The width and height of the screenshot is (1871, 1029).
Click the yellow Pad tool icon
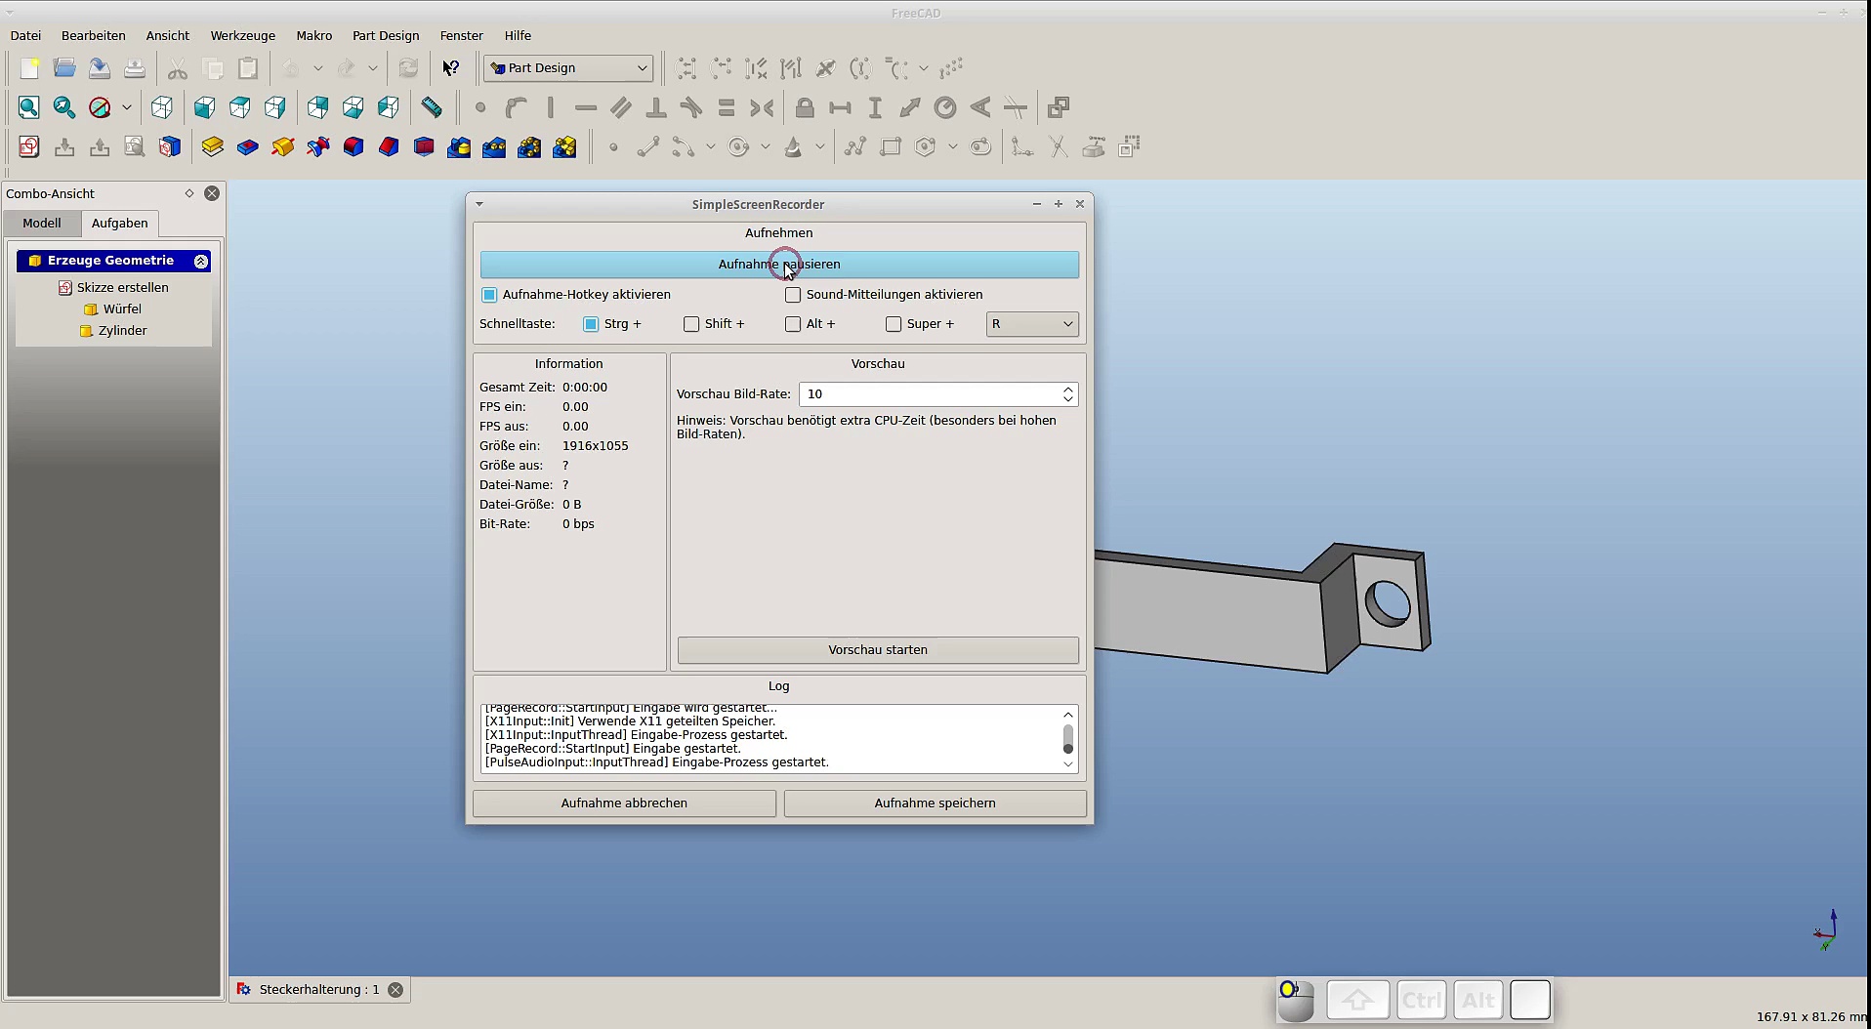[x=212, y=147]
